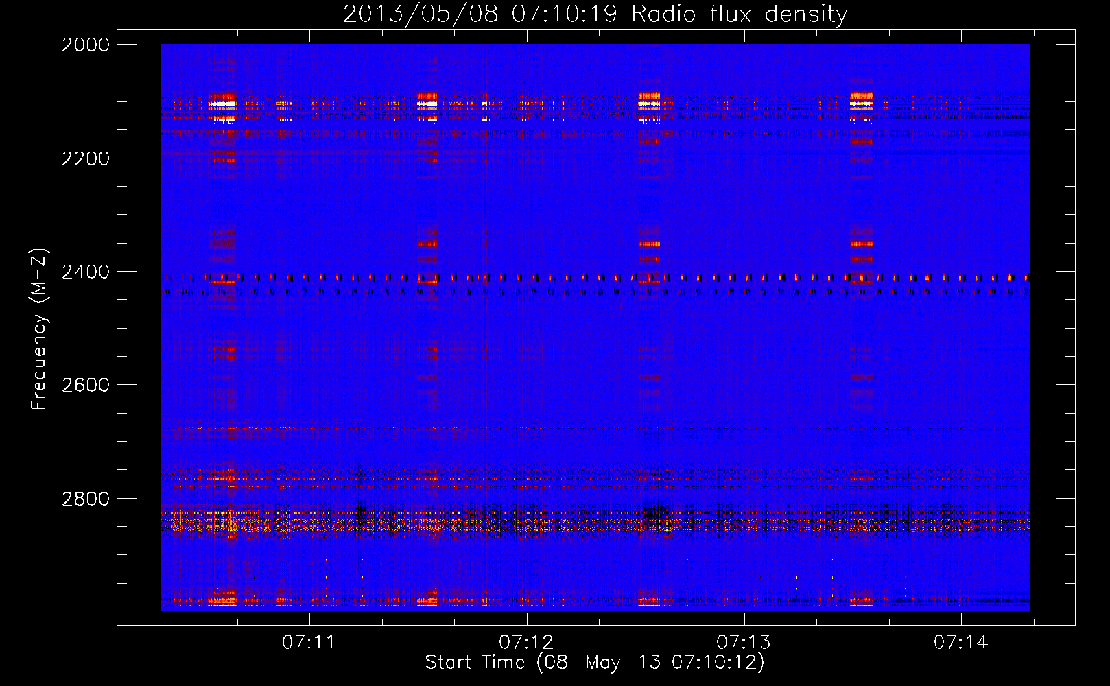Click the 07:12 time axis label
The image size is (1110, 686).
[x=526, y=642]
